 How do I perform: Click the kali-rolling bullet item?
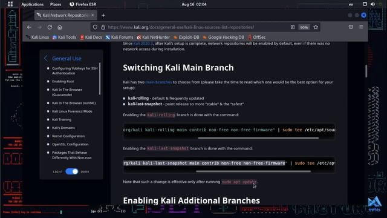166,98
